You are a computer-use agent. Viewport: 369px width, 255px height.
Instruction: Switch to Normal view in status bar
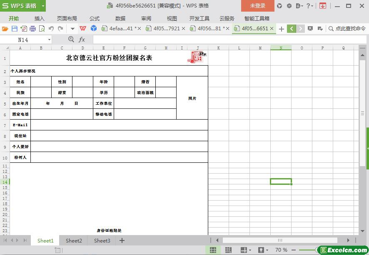[x=213, y=250]
